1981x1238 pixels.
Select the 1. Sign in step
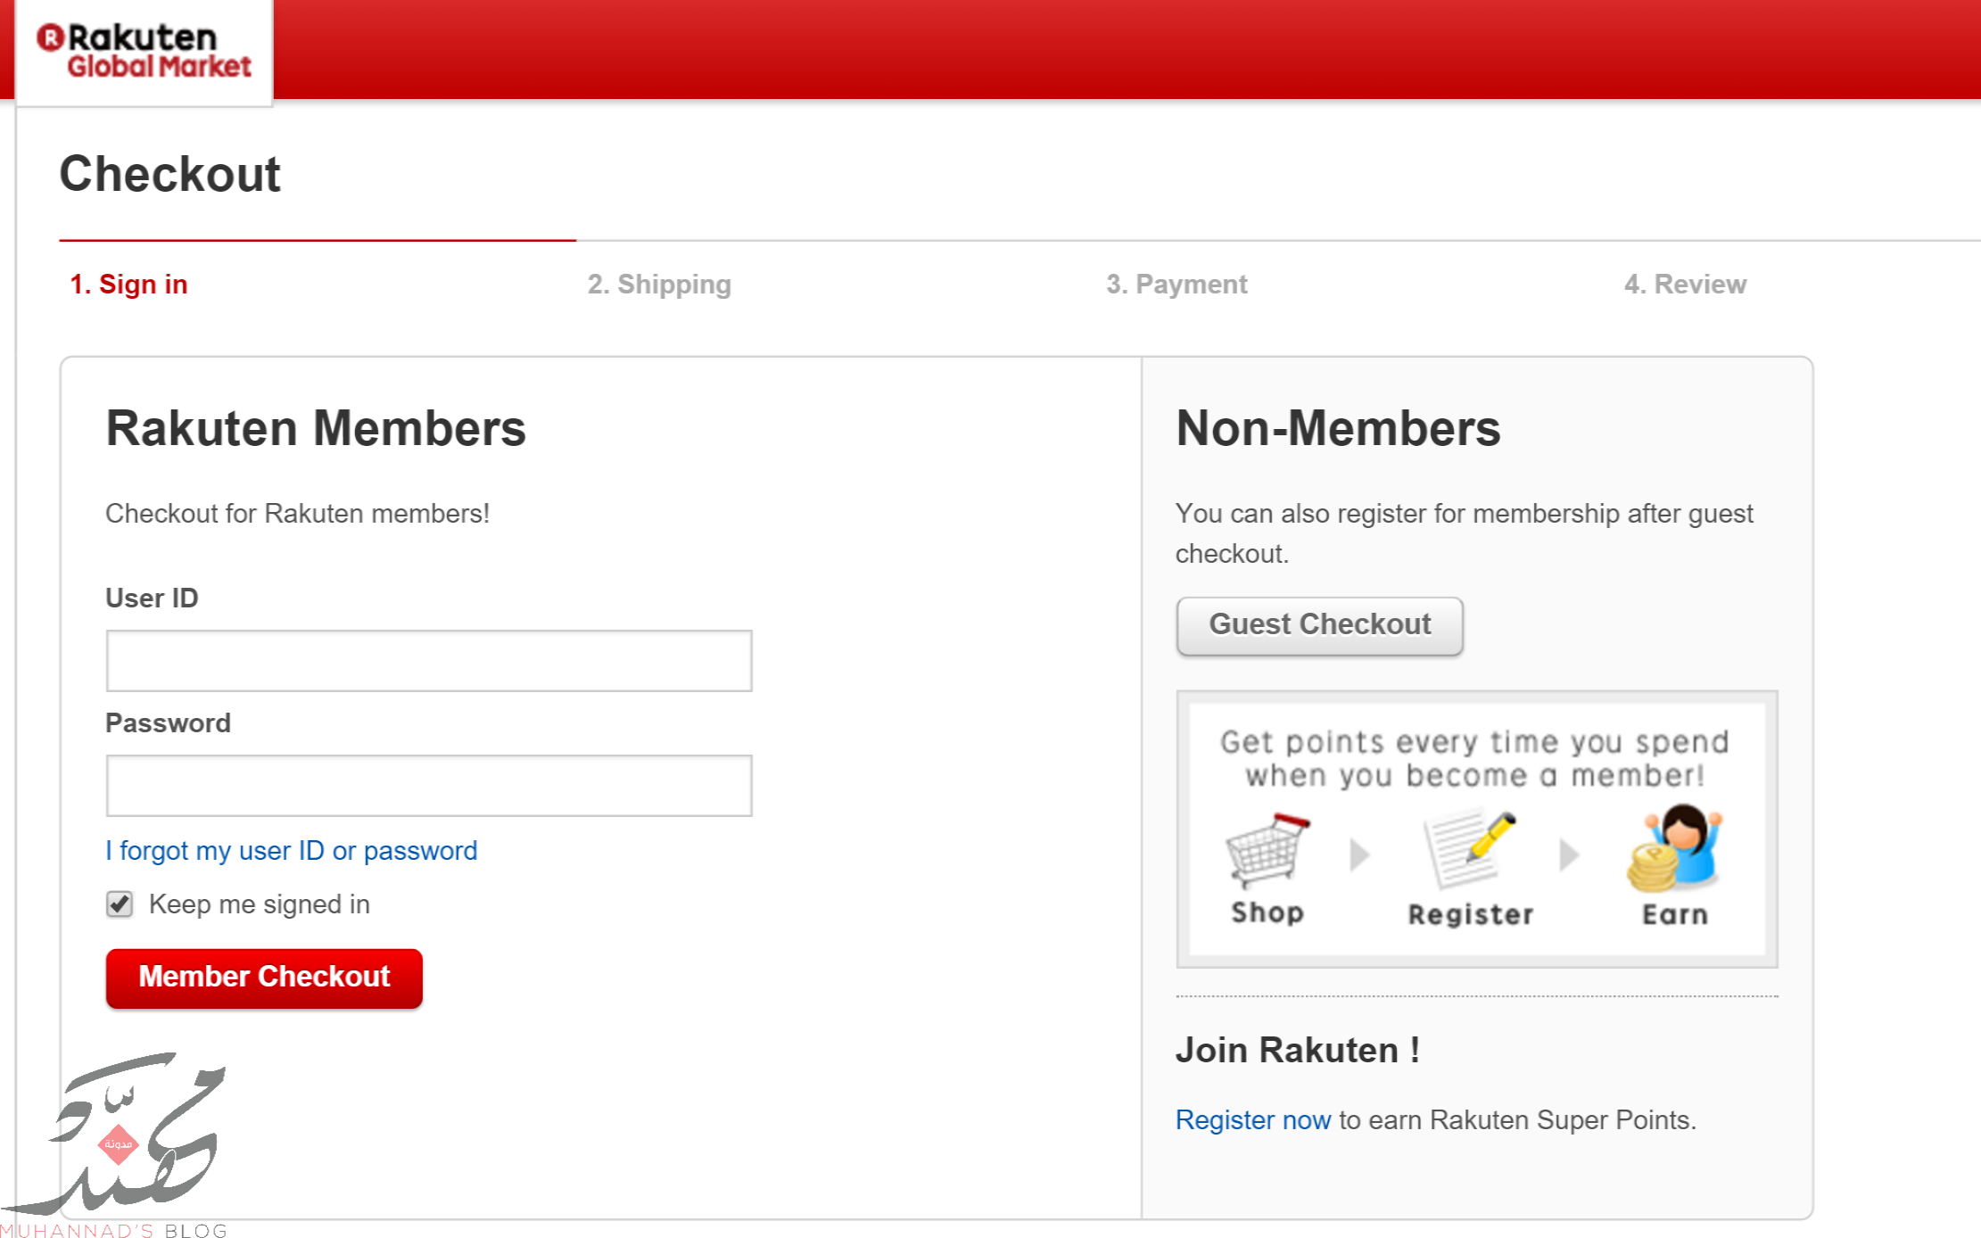pos(128,285)
